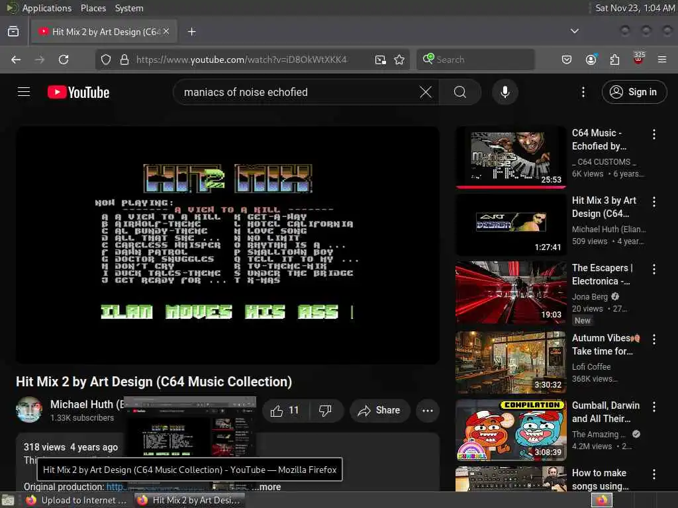The image size is (678, 508).
Task: Open Hit Mix 3 by Art Design thumbnail
Action: 511,225
